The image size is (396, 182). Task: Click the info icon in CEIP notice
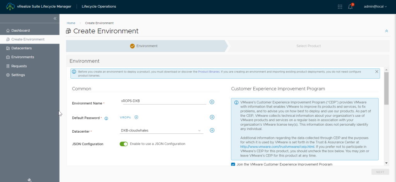coord(236,103)
